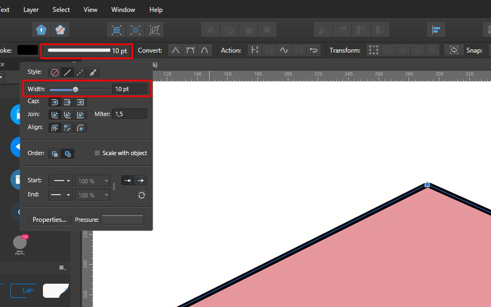Viewport: 491px width, 307px height.
Task: Set stroke style to Dash line
Action: coord(80,73)
